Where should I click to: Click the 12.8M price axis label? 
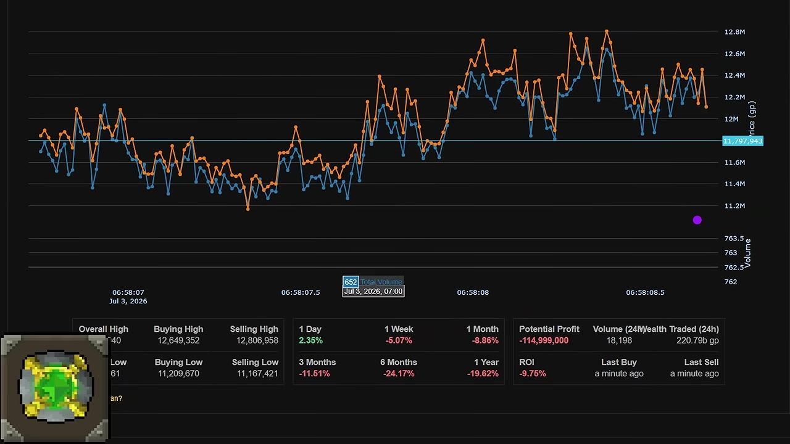734,32
